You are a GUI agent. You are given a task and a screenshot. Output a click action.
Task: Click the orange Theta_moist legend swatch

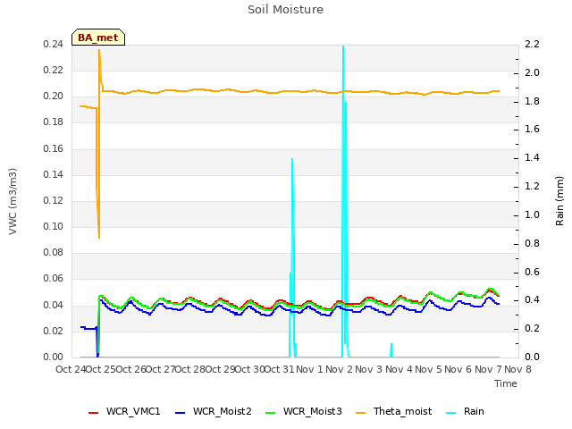360,413
